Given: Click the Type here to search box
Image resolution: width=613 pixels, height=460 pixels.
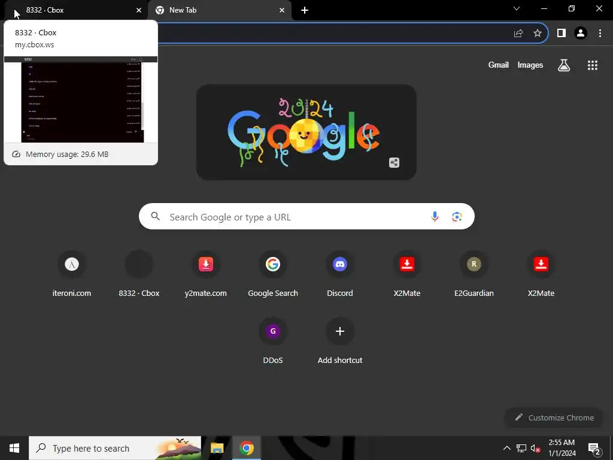Looking at the screenshot, I should pyautogui.click(x=115, y=448).
